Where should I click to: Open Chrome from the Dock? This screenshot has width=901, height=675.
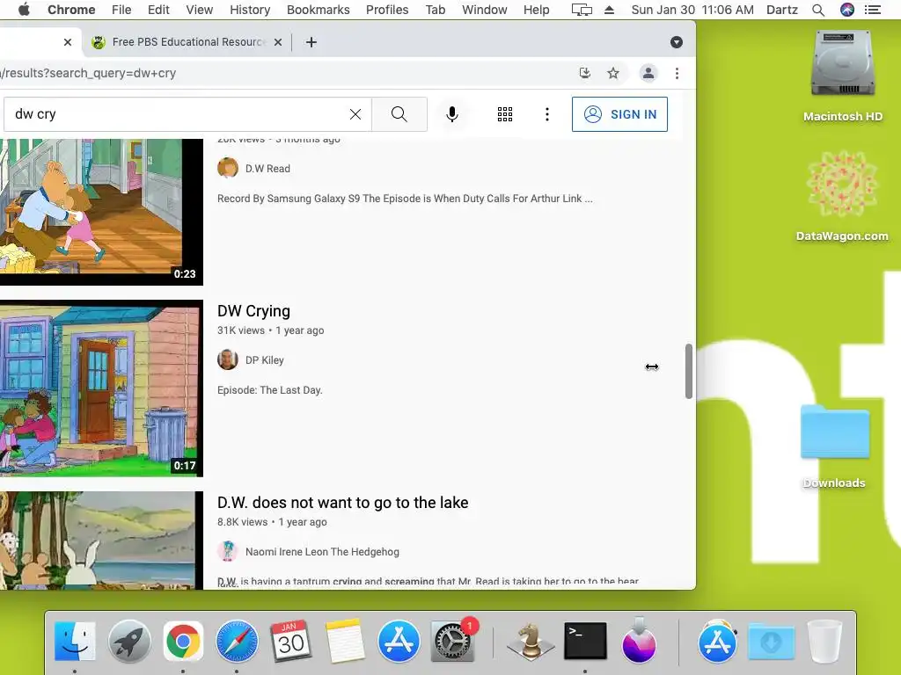(183, 641)
